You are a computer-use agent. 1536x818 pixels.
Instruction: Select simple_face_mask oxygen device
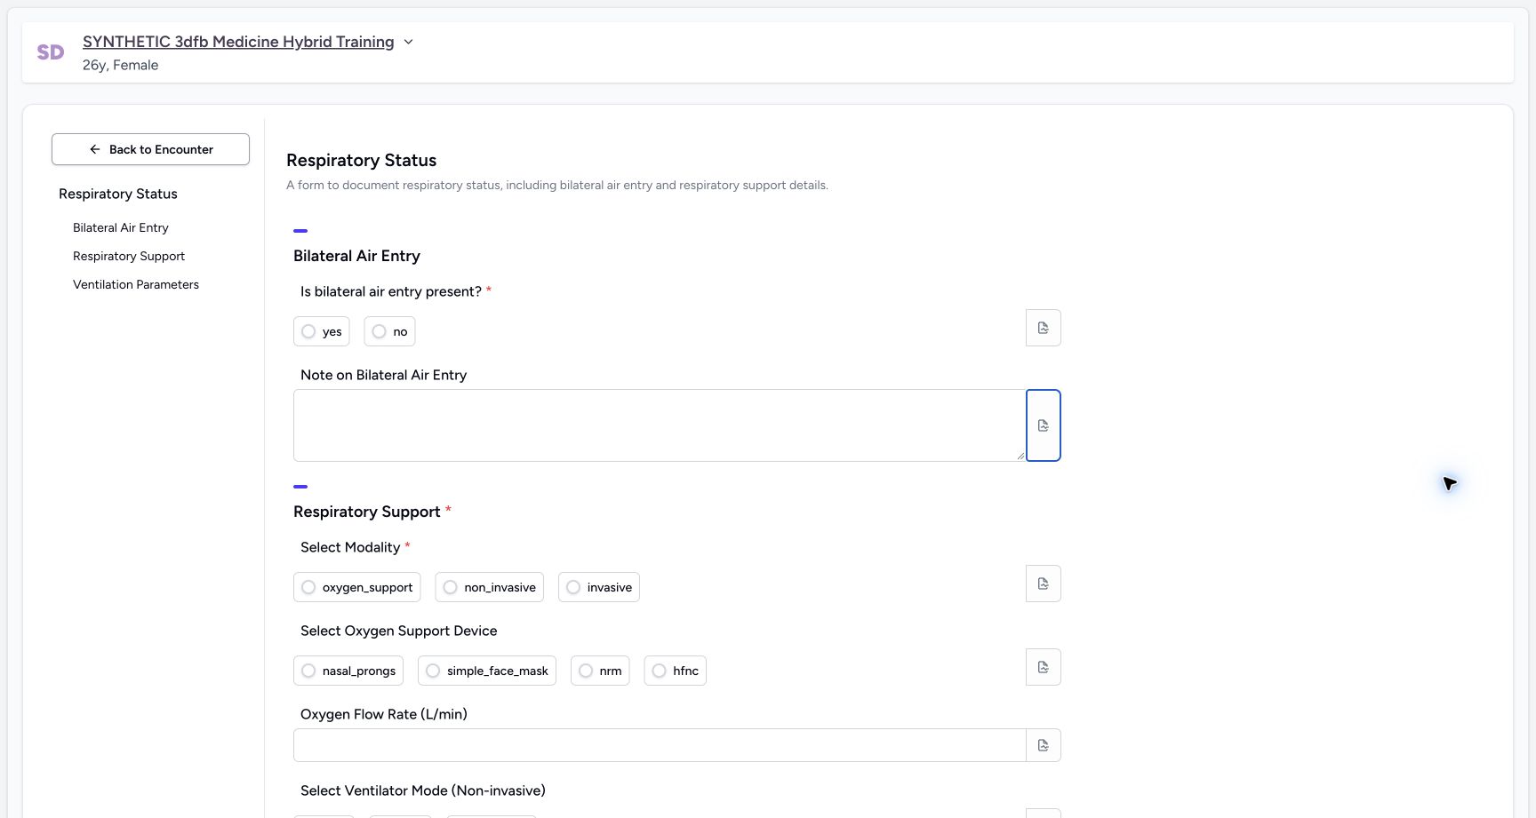(x=487, y=671)
